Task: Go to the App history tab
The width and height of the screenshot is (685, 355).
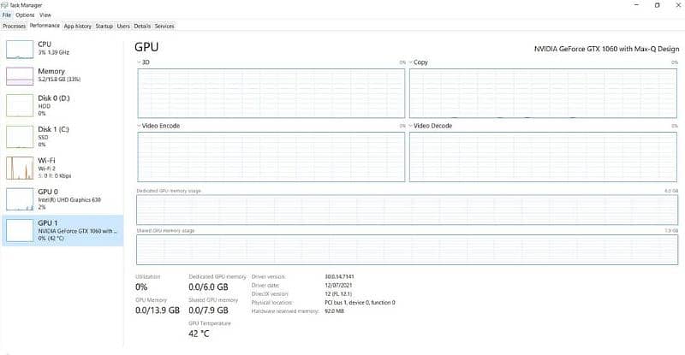Action: point(78,26)
